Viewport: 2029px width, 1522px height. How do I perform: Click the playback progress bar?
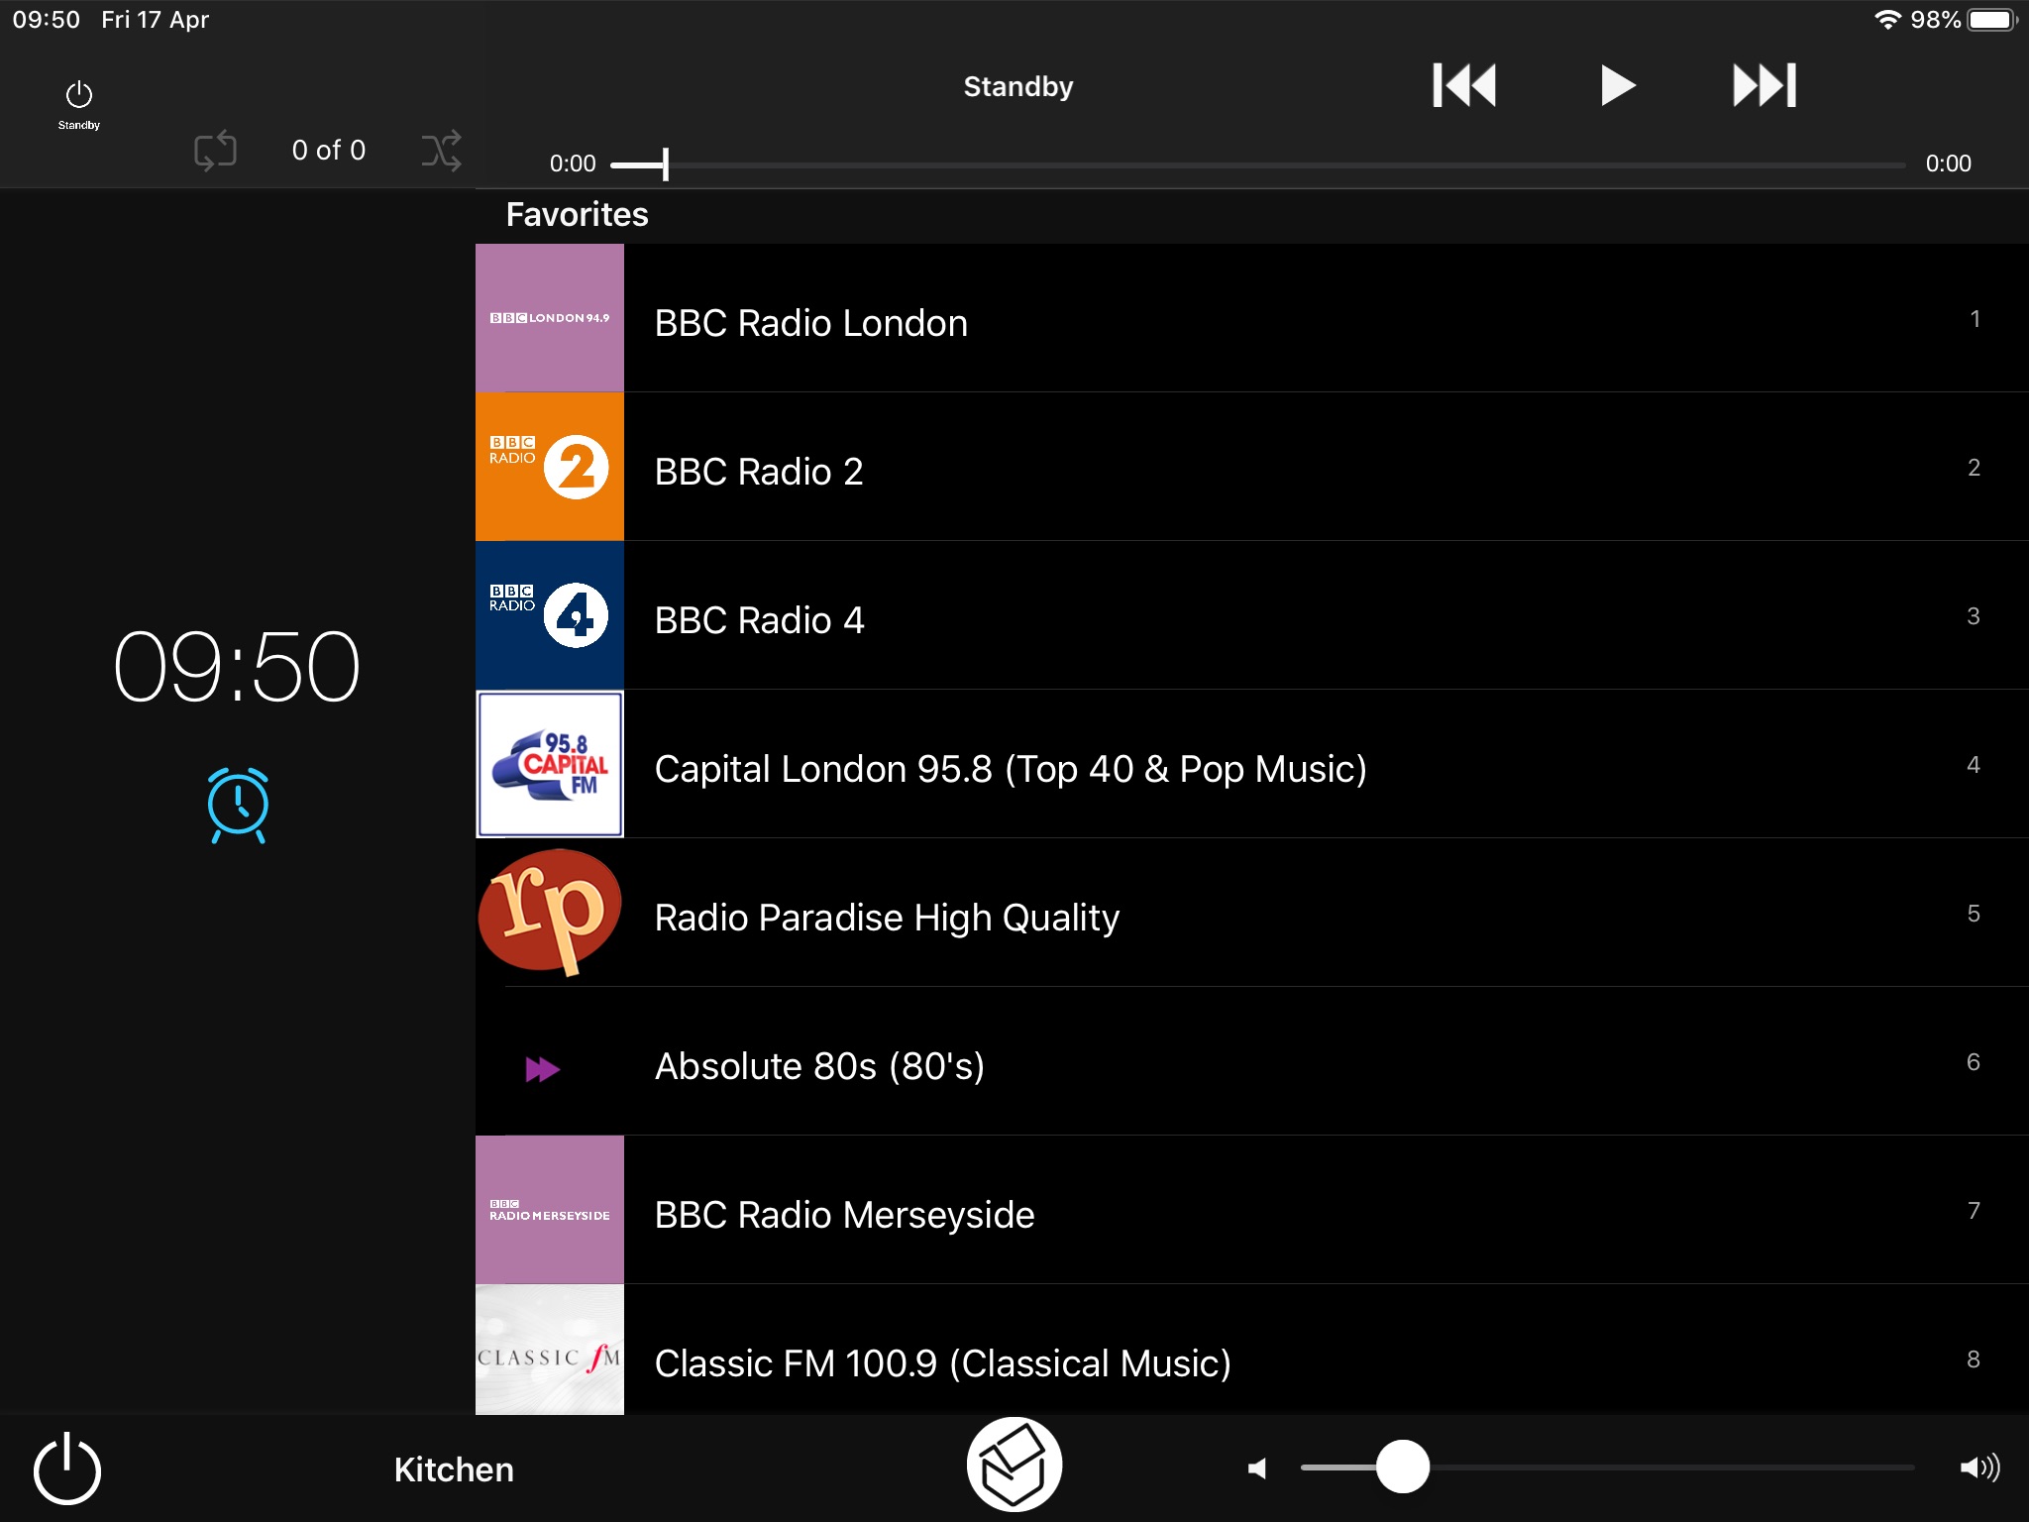[1258, 164]
